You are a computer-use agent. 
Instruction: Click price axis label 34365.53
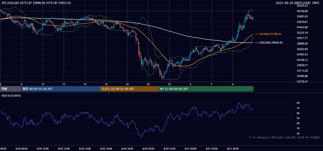click(302, 54)
